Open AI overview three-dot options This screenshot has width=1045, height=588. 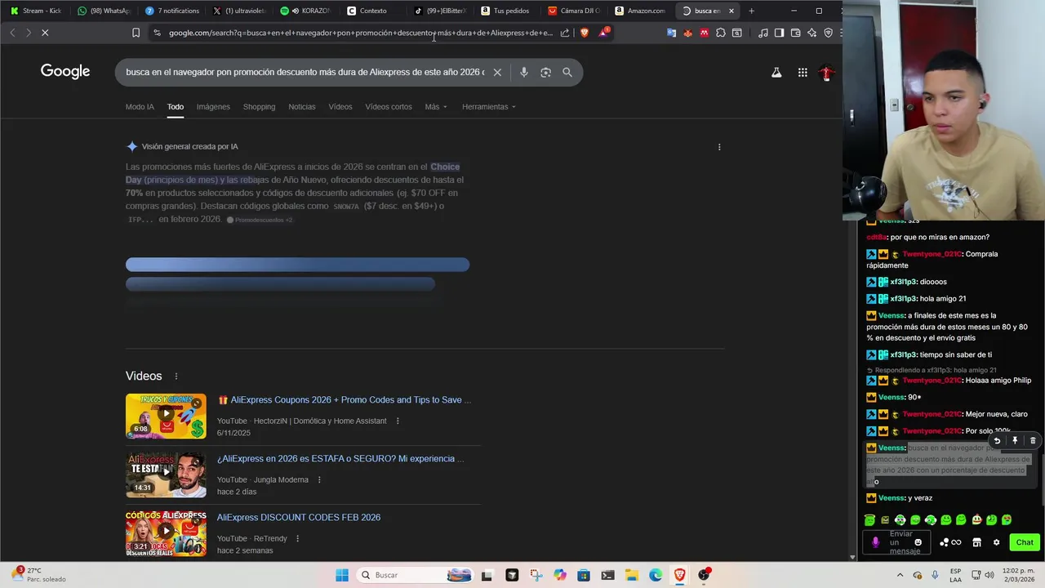(x=719, y=147)
